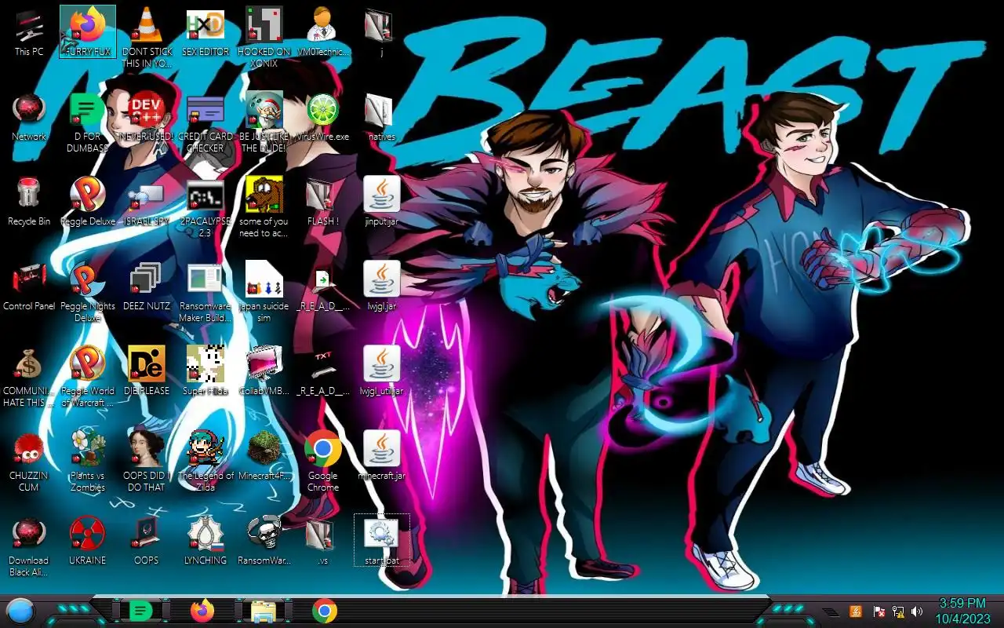Select the lwjgl.jar Java file
The width and height of the screenshot is (1004, 628).
click(x=381, y=287)
